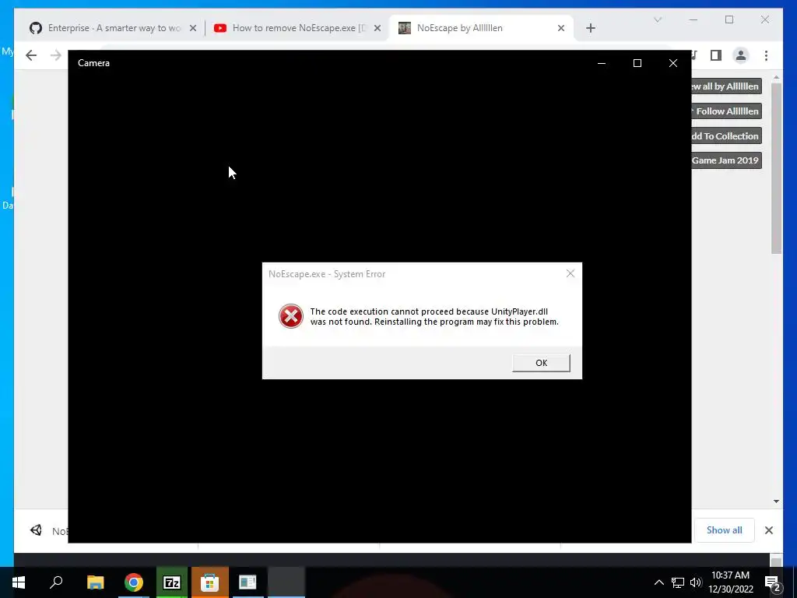Click Add To Collection button
Viewport: 797px width, 598px height.
pos(726,135)
